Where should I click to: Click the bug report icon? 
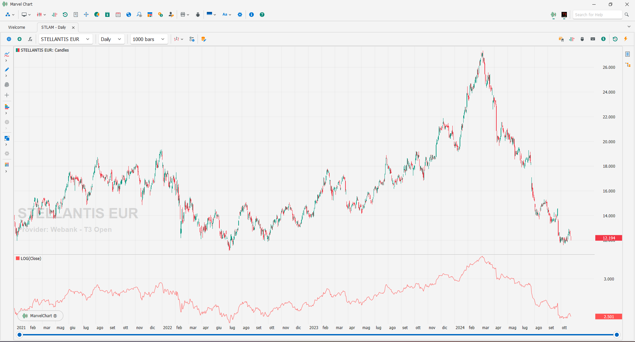pos(198,15)
